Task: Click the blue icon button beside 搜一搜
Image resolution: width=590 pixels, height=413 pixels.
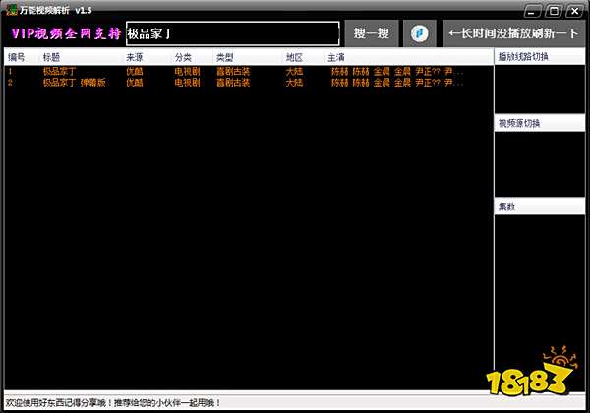Action: (x=419, y=33)
